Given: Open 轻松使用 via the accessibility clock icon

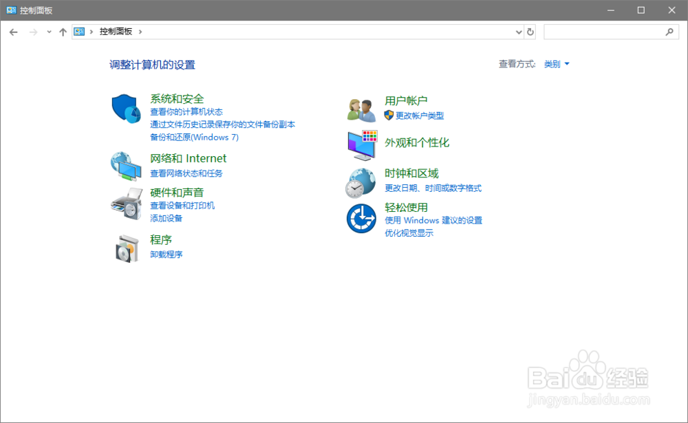Looking at the screenshot, I should tap(361, 218).
